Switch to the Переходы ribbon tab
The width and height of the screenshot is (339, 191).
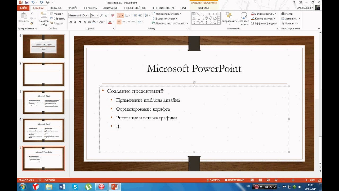pos(91,8)
